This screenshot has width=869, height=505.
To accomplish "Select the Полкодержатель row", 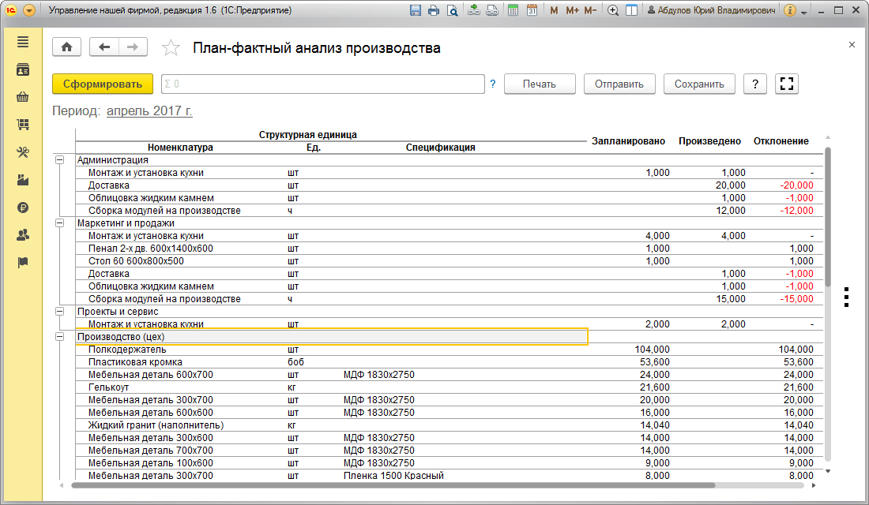I will pyautogui.click(x=450, y=350).
